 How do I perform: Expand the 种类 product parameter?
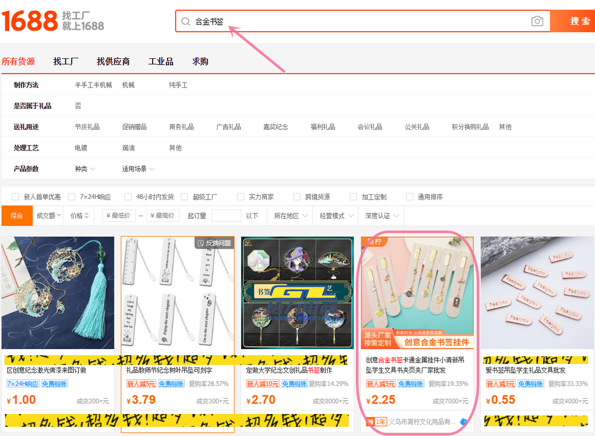click(x=85, y=169)
